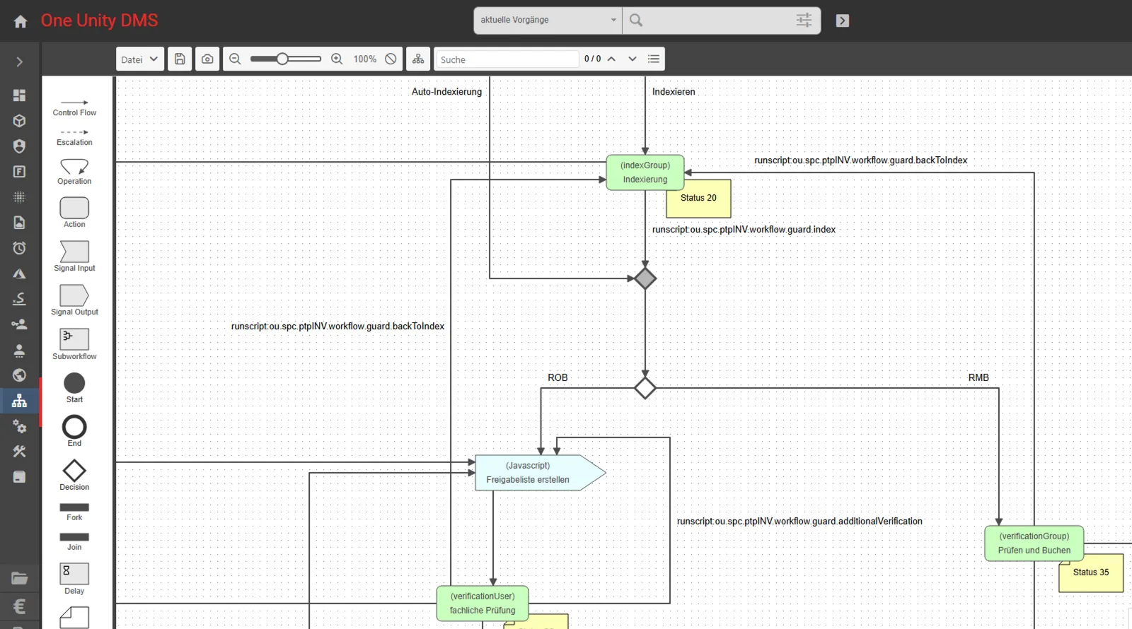Viewport: 1132px width, 629px height.
Task: Select the gray merge diamond node
Action: point(645,278)
